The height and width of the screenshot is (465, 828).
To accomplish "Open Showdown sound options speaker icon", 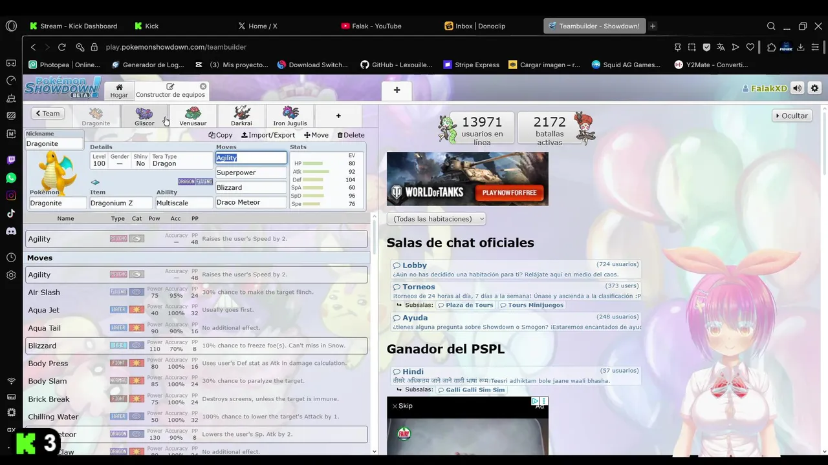I will coord(798,88).
